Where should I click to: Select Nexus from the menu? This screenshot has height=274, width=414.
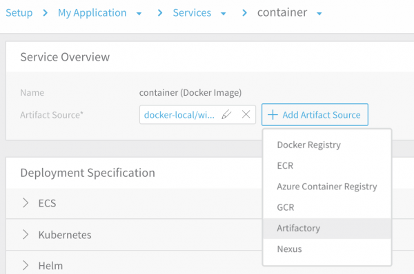pyautogui.click(x=327, y=249)
